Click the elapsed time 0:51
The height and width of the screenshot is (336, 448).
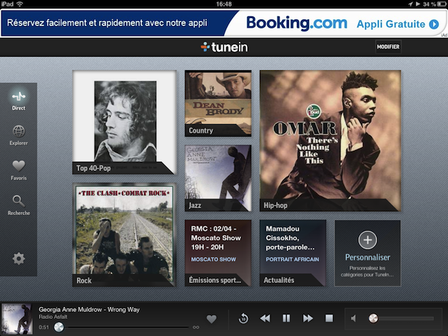point(44,327)
